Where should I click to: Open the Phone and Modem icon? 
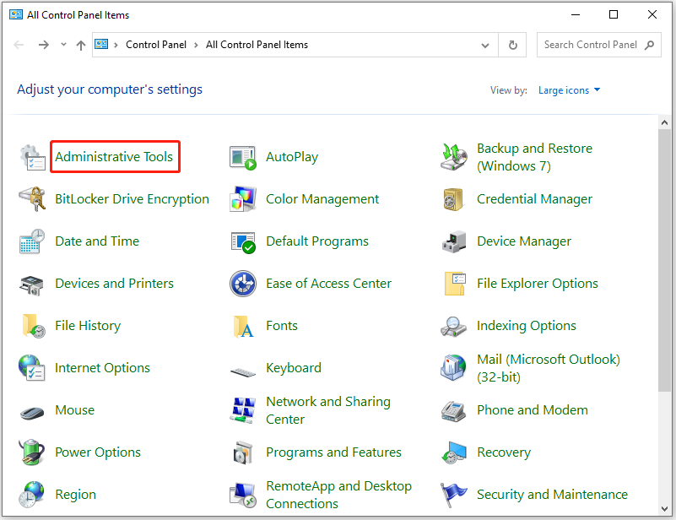pyautogui.click(x=453, y=411)
